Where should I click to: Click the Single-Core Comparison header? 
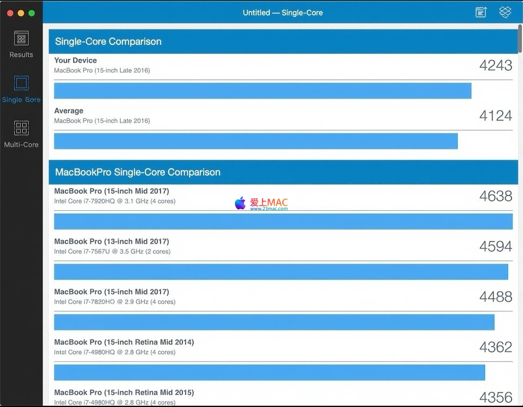108,41
